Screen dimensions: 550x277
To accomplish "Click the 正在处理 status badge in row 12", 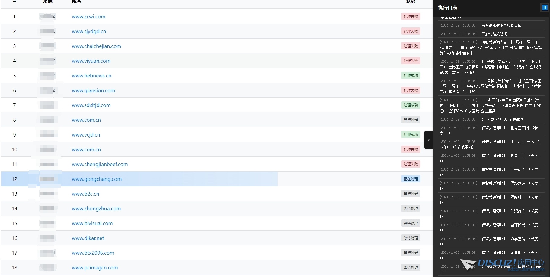I will pyautogui.click(x=411, y=179).
